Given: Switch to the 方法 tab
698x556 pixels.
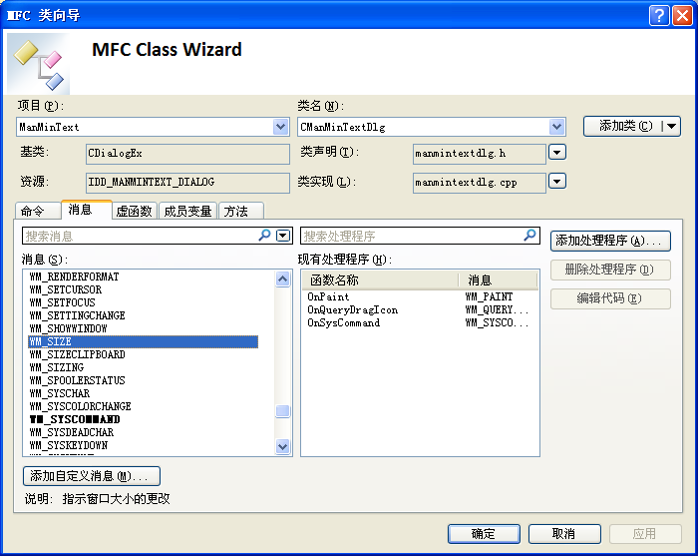Looking at the screenshot, I should (x=241, y=211).
